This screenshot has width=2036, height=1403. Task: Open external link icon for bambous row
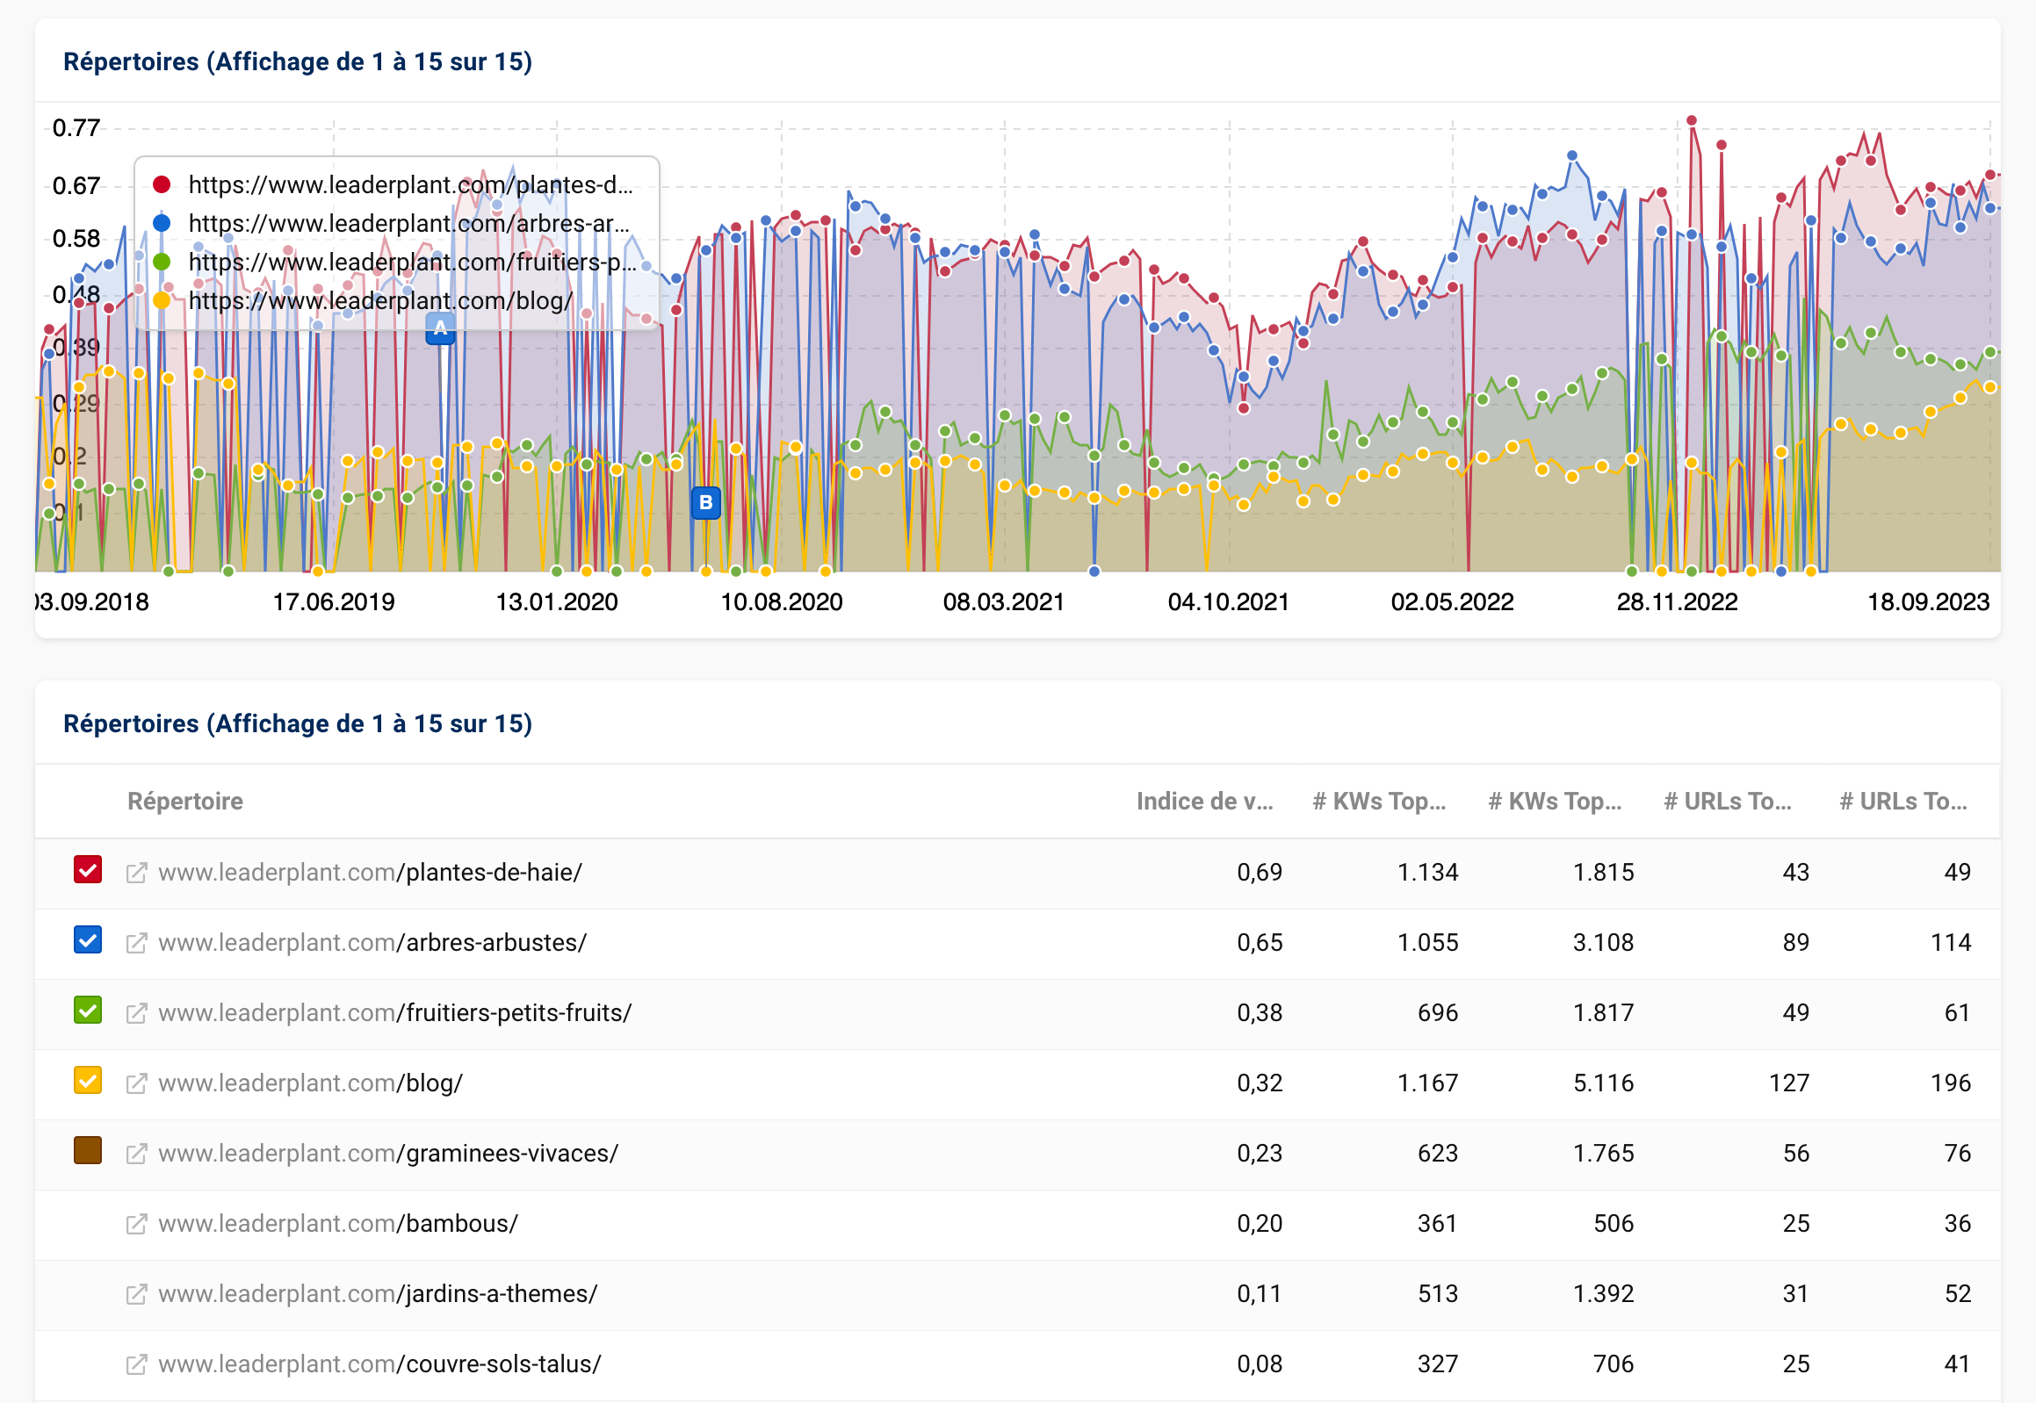136,1225
